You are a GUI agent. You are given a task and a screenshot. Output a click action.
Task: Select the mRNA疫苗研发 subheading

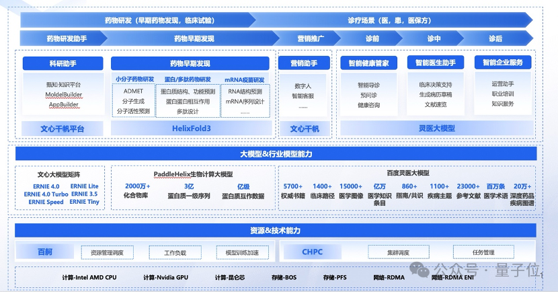(245, 80)
